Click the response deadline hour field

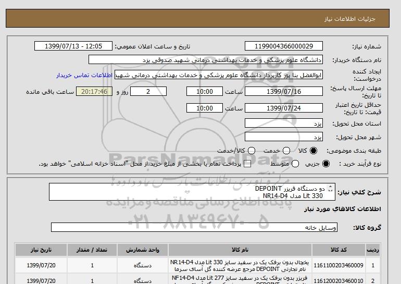pos(205,91)
